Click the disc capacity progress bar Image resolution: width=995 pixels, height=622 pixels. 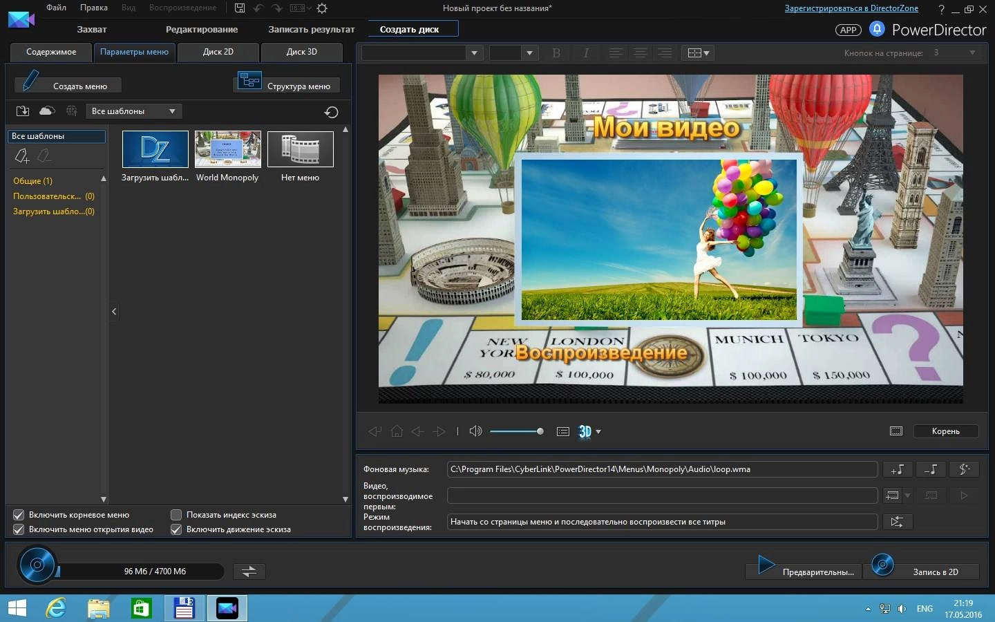point(139,571)
